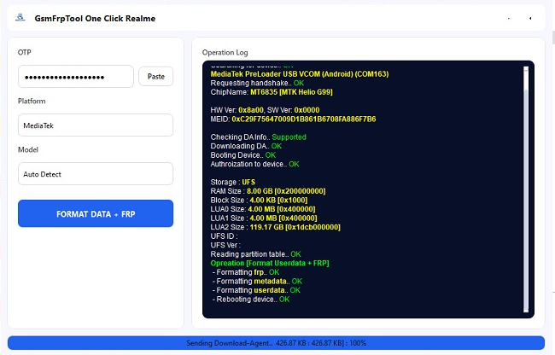This screenshot has height=355, width=555.
Task: Click the GsmFrpTool app logo icon
Action: coord(20,17)
